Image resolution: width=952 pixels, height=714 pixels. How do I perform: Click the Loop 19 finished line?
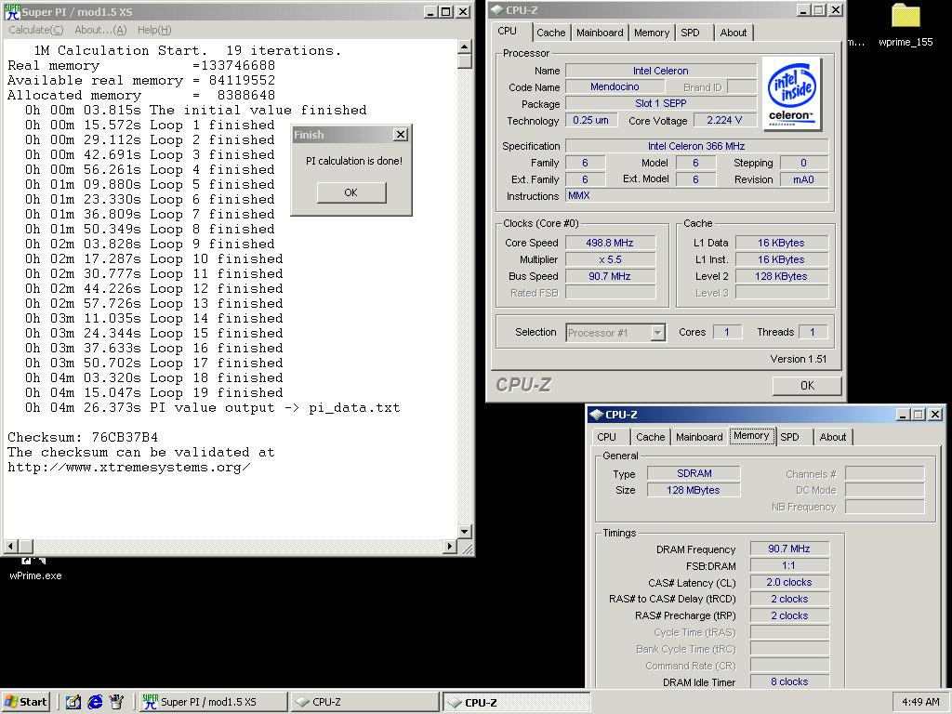click(x=153, y=393)
